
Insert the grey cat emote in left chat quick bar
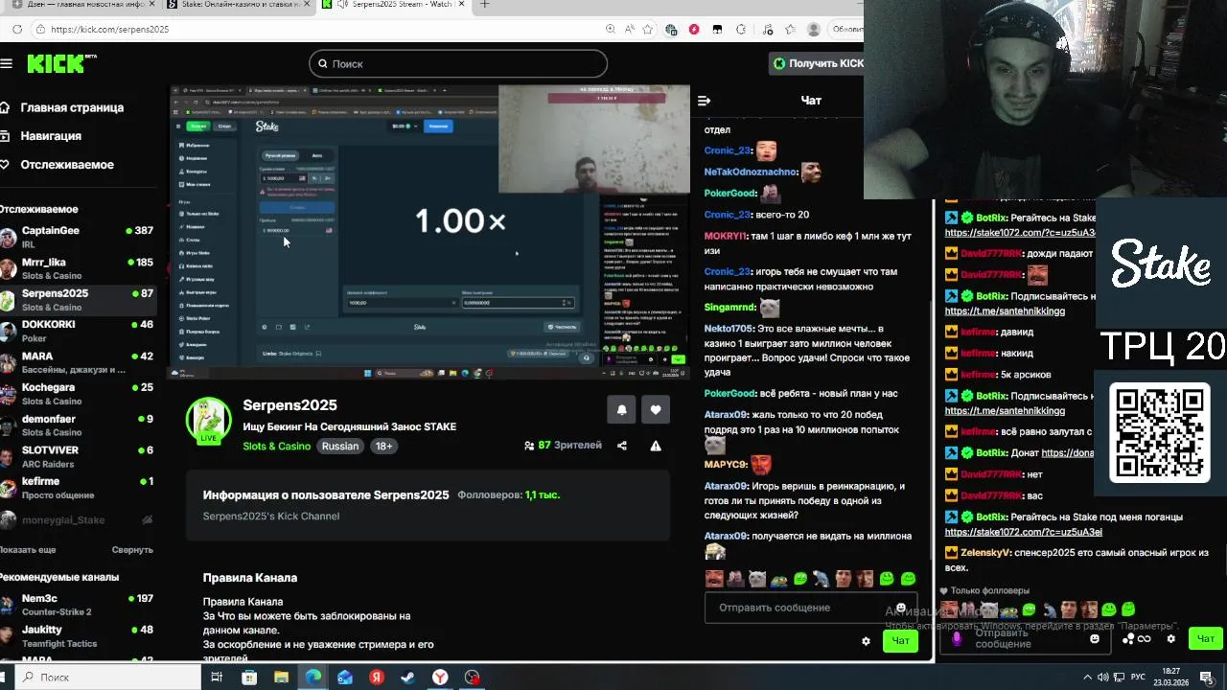757,579
